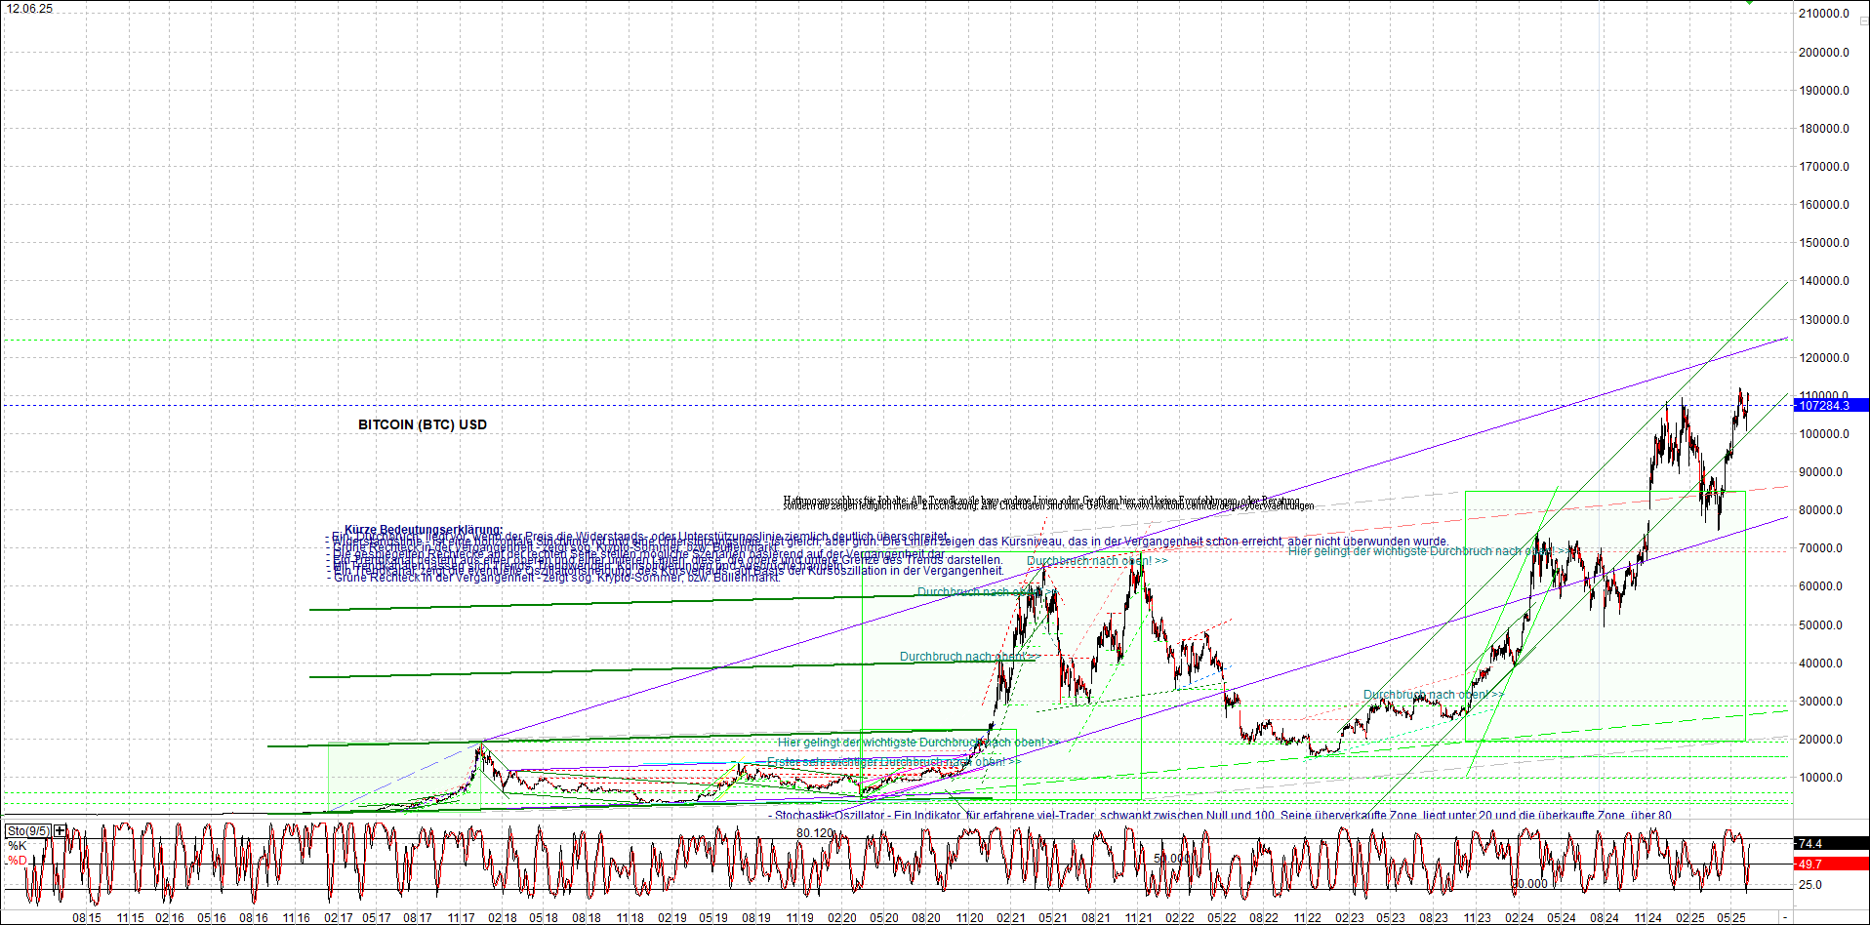
Task: Select the Sto(9/5) indicator label box
Action: pos(27,831)
